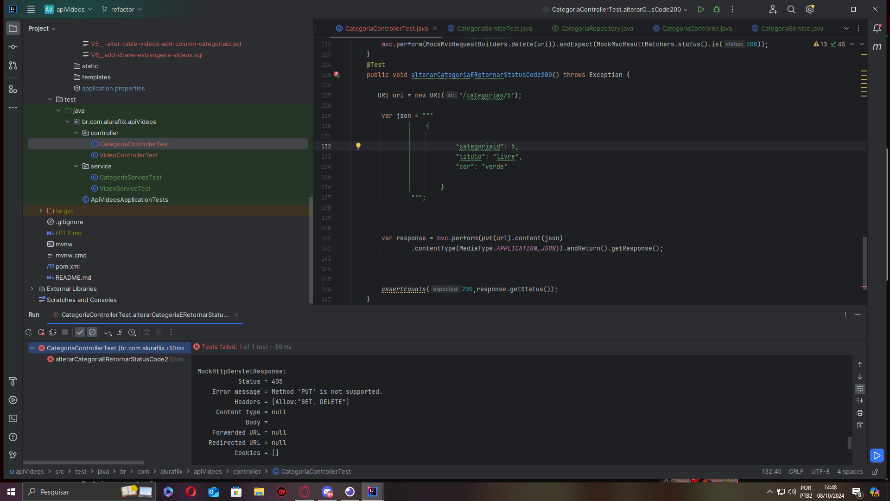Switch to CategoriaServiceTest.java tab

point(490,28)
